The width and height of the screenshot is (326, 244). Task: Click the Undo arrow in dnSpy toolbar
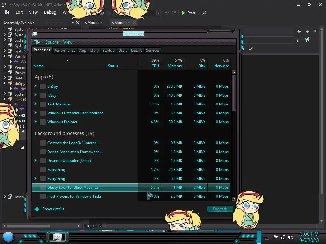point(167,13)
